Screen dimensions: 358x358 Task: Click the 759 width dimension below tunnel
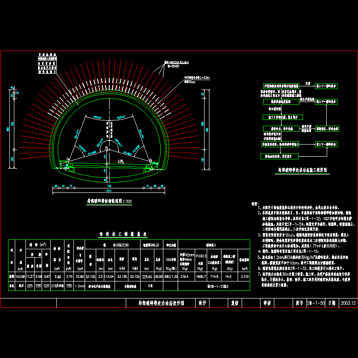point(109,185)
